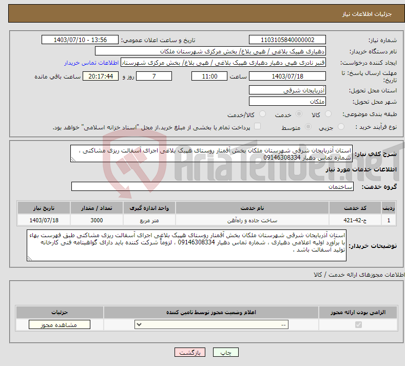Click the اطلاعات خدمات مورد نیاز heading

pos(361,169)
